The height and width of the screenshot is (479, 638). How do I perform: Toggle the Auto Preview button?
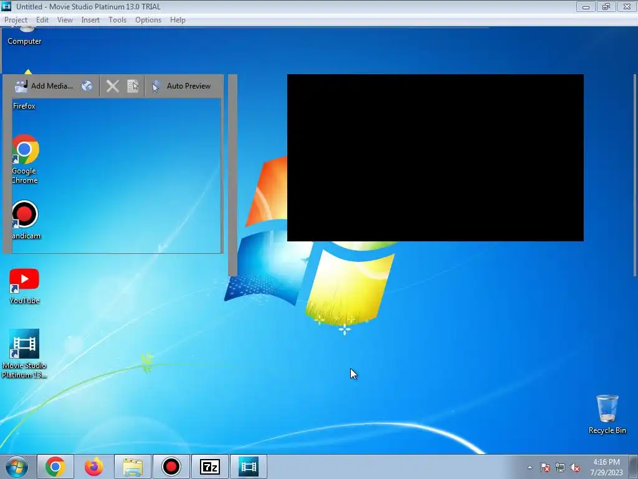pos(181,86)
